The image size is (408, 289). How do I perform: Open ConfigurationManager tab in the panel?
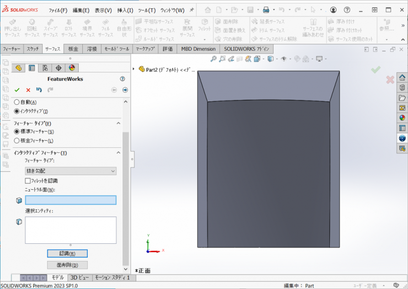[45, 68]
